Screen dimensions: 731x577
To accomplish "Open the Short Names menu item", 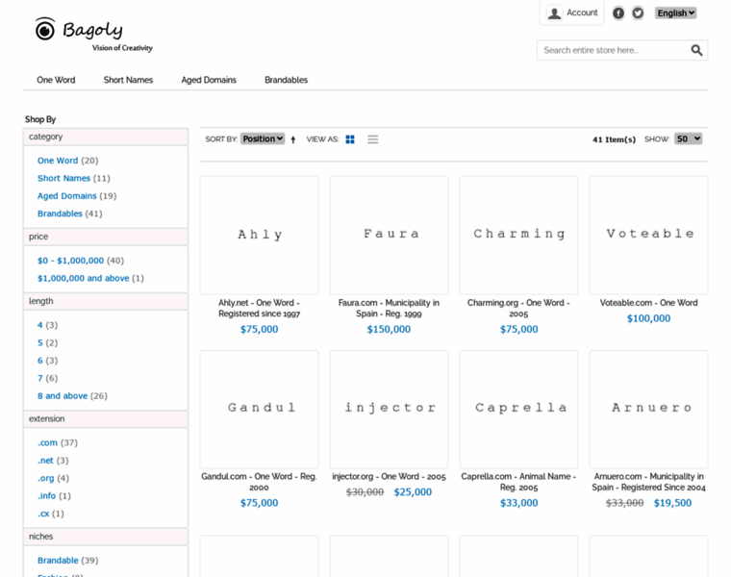I will pos(128,80).
